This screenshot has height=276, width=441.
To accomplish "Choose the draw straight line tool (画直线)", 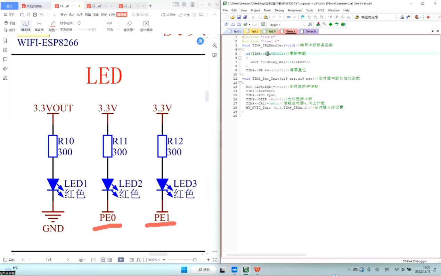I will tap(39, 26).
